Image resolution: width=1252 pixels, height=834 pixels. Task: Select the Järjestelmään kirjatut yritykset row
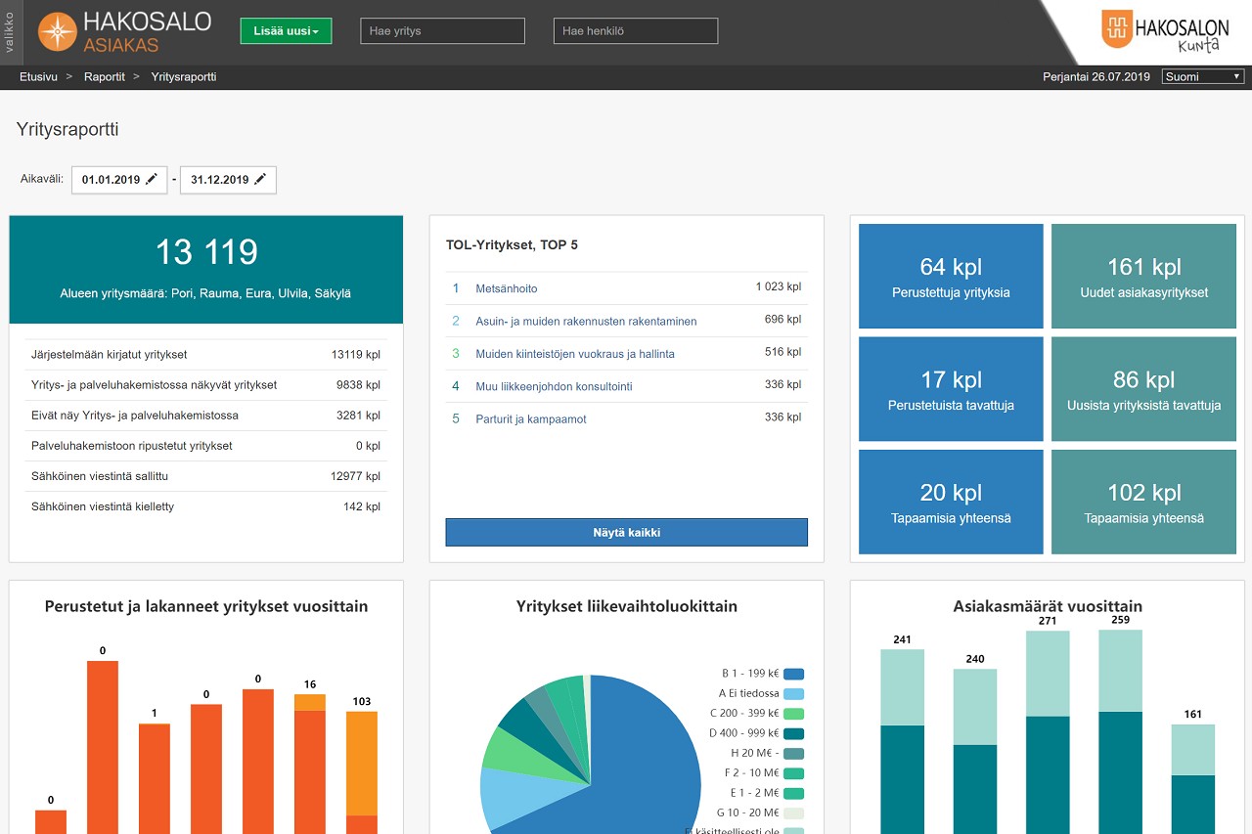[206, 355]
